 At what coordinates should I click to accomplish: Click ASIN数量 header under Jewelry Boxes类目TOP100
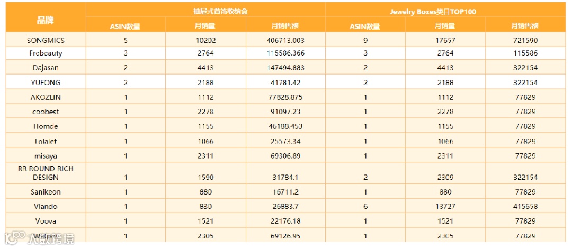(365, 26)
